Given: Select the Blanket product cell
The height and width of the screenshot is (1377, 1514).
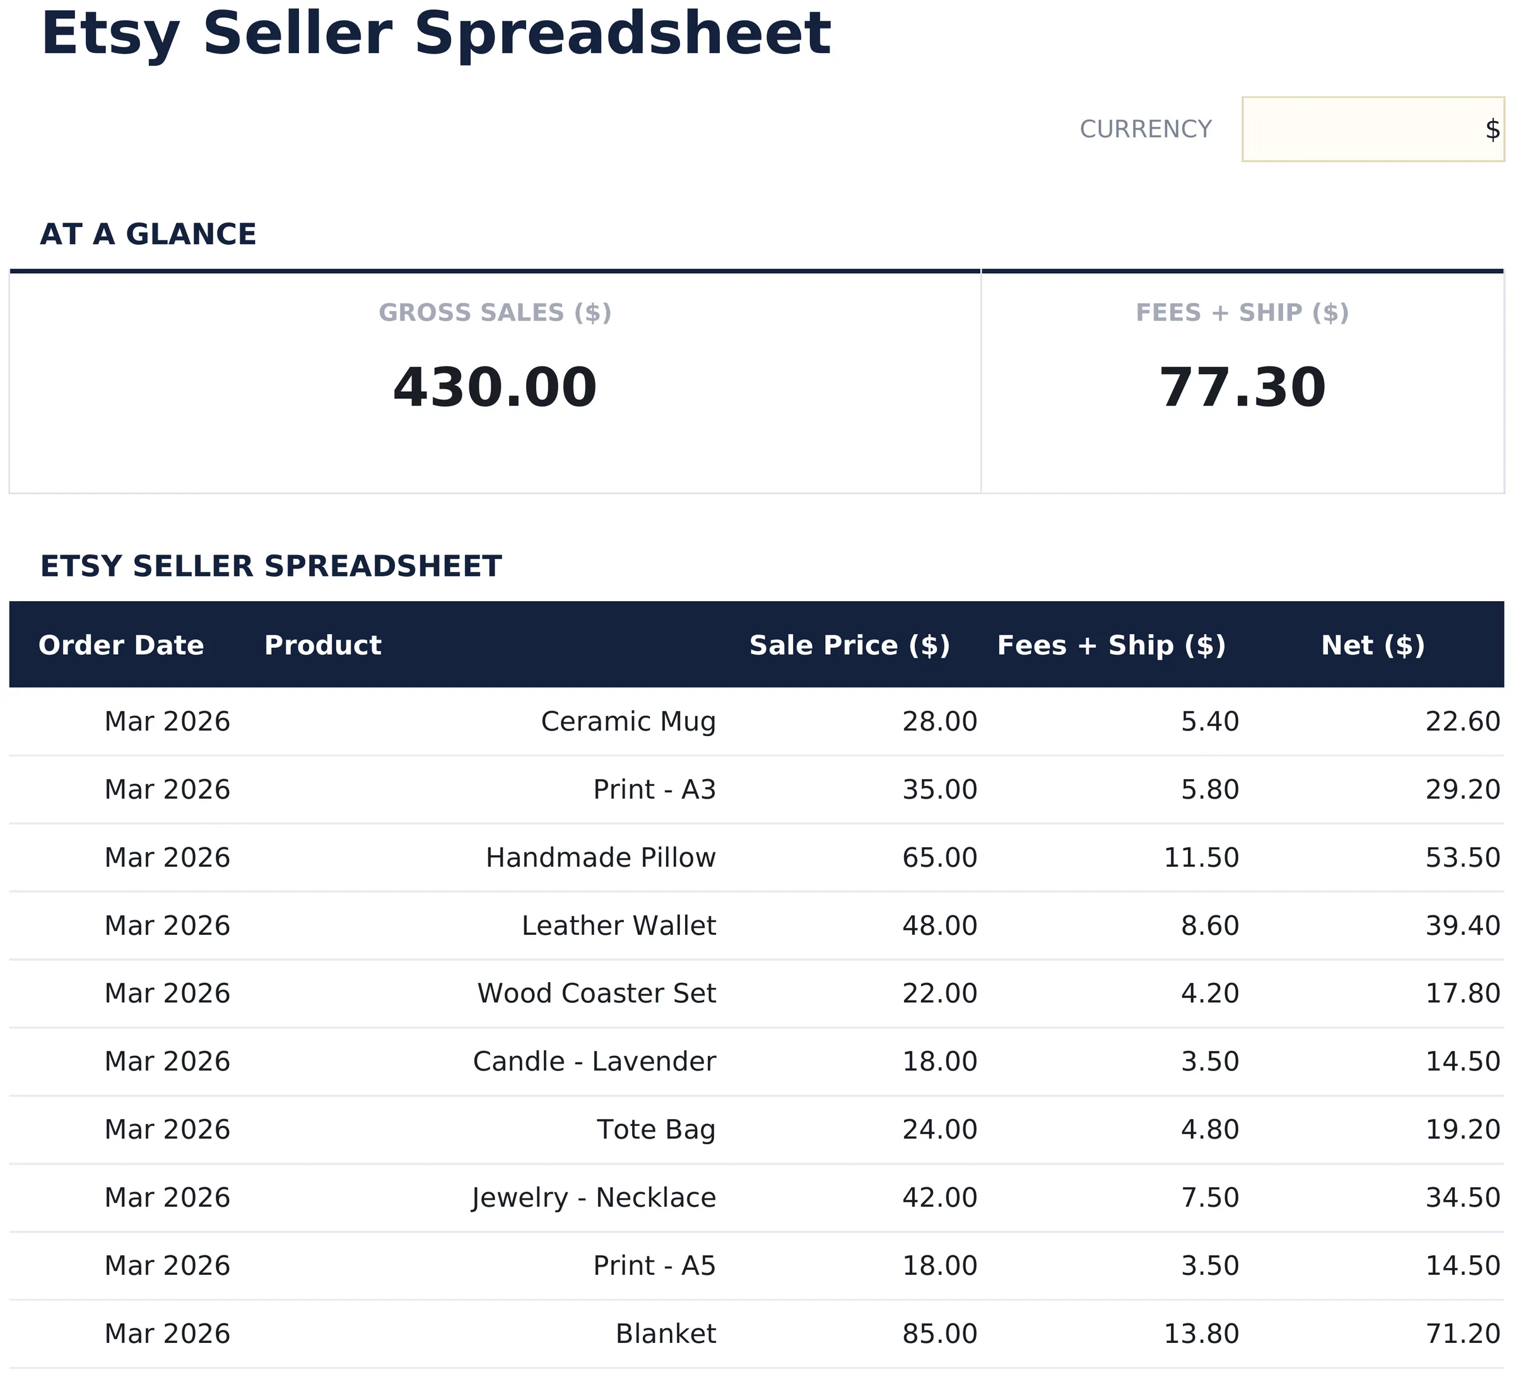Looking at the screenshot, I should coord(666,1334).
